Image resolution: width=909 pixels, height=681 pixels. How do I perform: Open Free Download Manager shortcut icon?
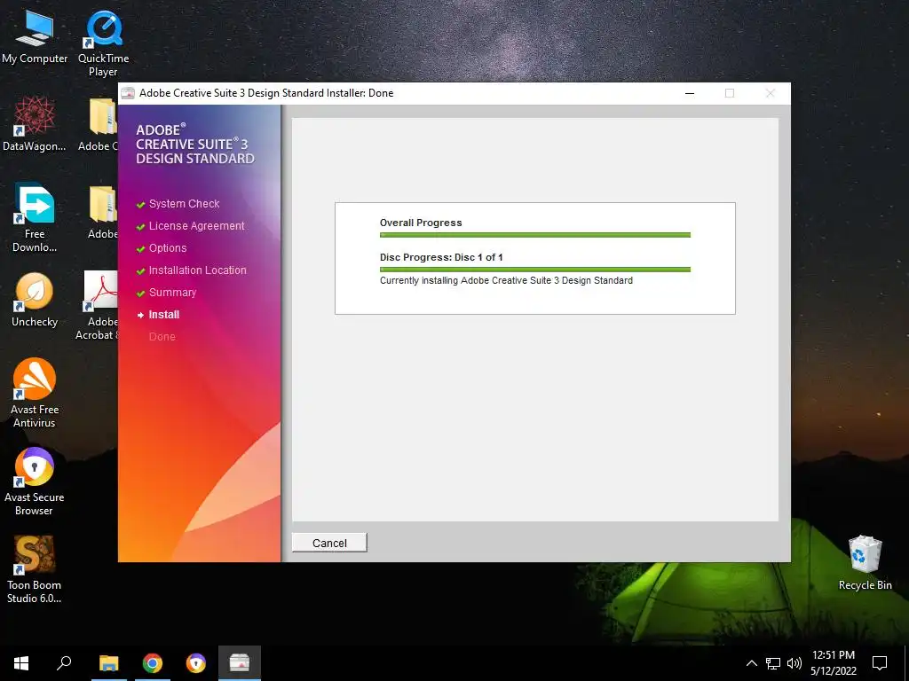35,218
